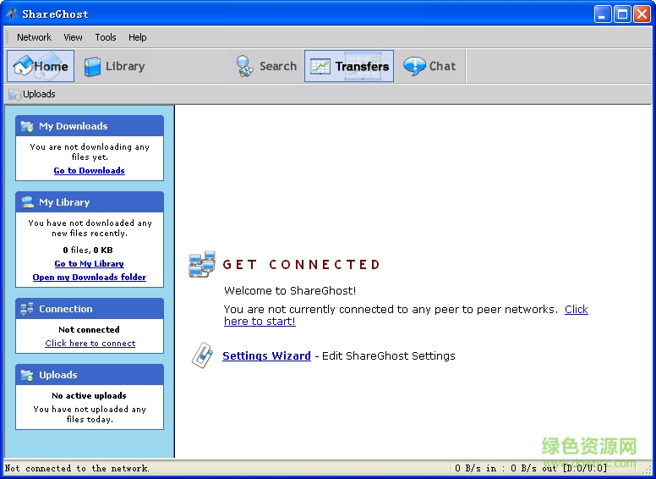Click the GET CONNECTED heading
656x479 pixels.
pos(301,265)
